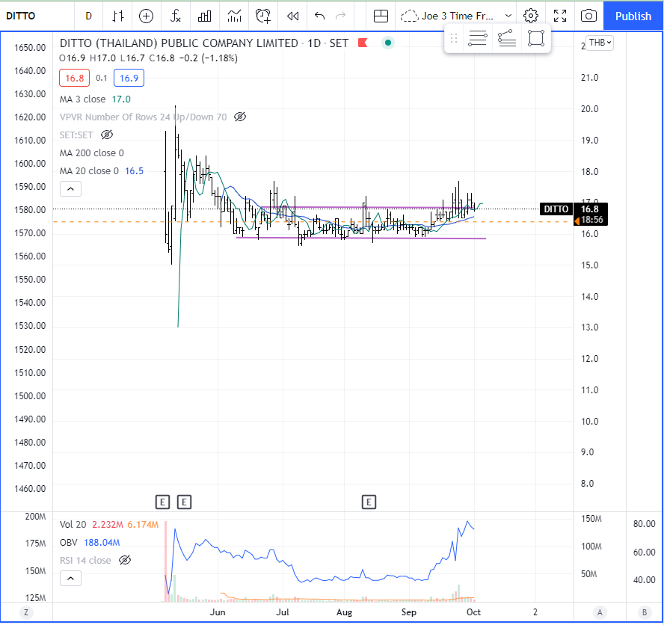Click the chart title DITTO (THAILAND) PUBLIC COMPANY LIMITED
Viewport: 664px width, 625px height.
point(179,43)
